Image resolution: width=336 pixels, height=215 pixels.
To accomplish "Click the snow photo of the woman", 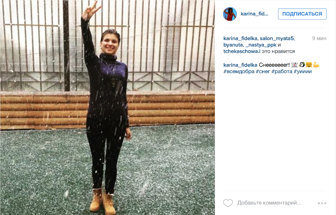I will 107,107.
